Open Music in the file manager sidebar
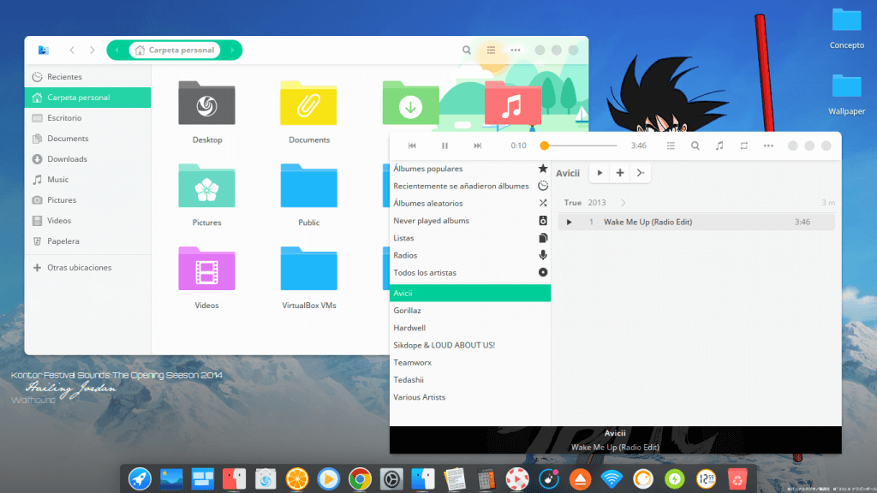Viewport: 877px width, 493px height. (x=88, y=180)
